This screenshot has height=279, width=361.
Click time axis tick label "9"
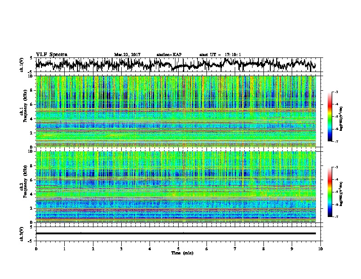(292, 249)
